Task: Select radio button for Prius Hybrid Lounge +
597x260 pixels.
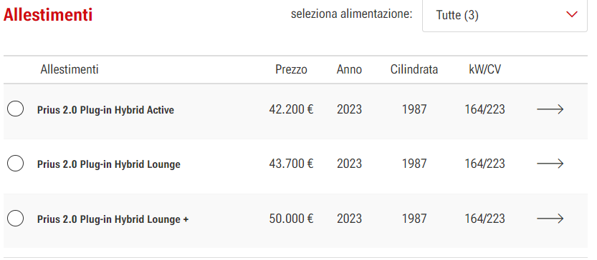Action: point(15,219)
